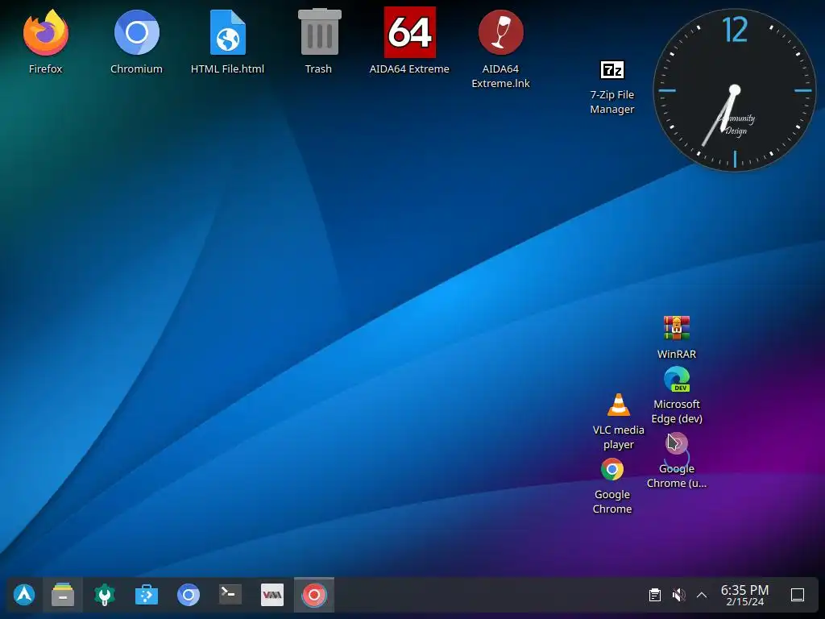Click the muted volume tray icon
Screen dimensions: 825x619
point(678,595)
